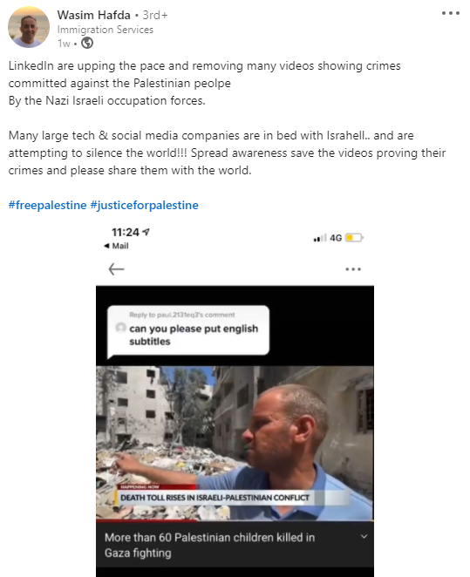Click the Death Toll Rises news banner

(215, 498)
